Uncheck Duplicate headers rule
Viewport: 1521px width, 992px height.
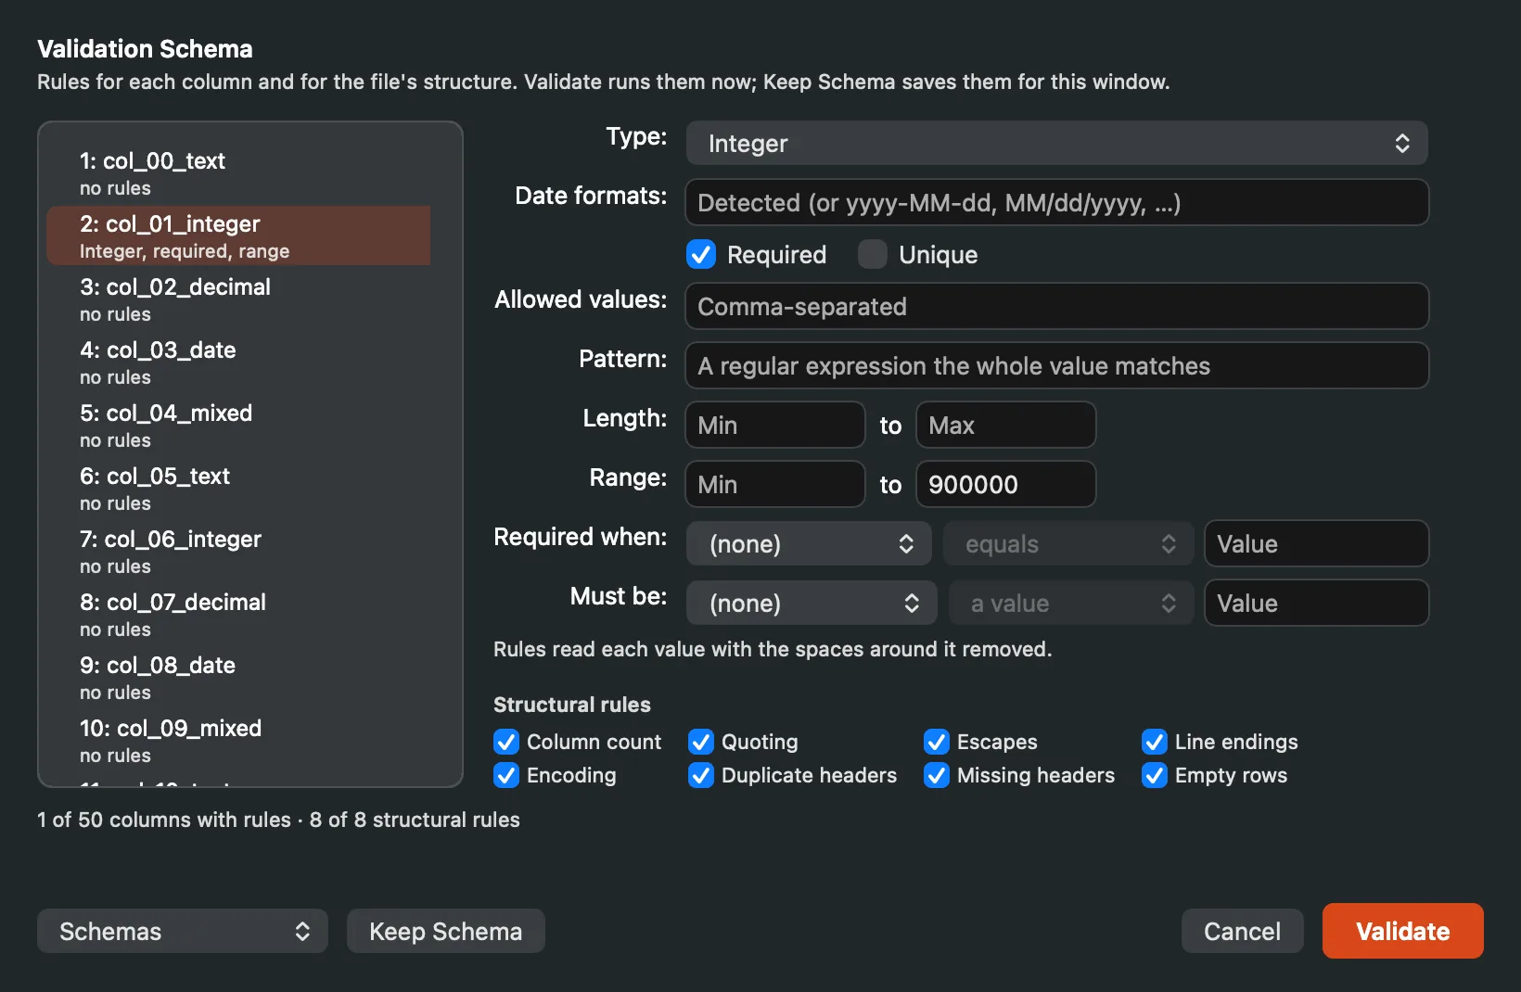pyautogui.click(x=701, y=775)
